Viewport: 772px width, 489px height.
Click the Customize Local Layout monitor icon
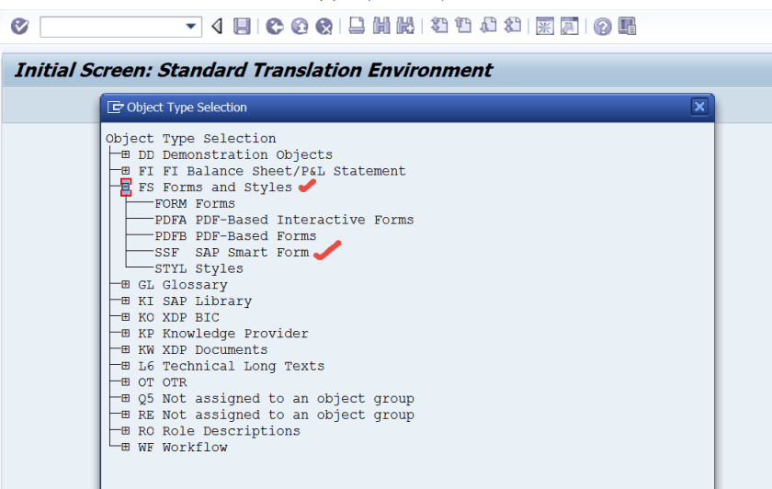[x=627, y=26]
